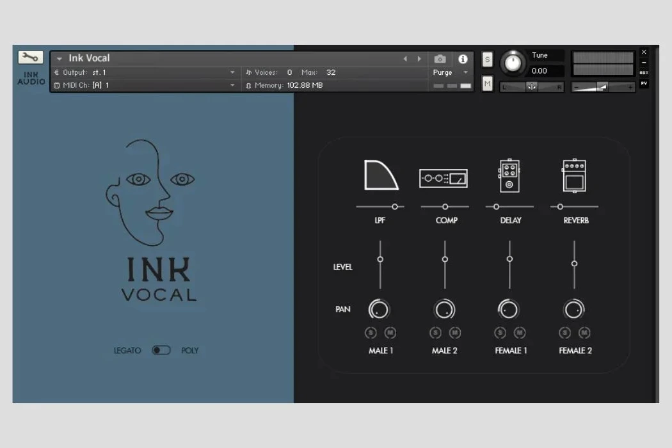Mute the Male 1 channel

tap(390, 333)
